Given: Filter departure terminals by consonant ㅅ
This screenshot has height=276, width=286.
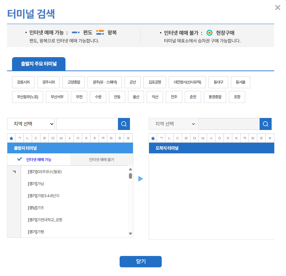Looking at the screenshot, I should point(70,138).
